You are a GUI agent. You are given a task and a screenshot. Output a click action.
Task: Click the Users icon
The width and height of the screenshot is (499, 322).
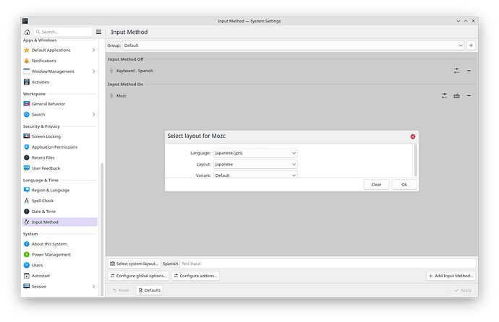[27, 265]
